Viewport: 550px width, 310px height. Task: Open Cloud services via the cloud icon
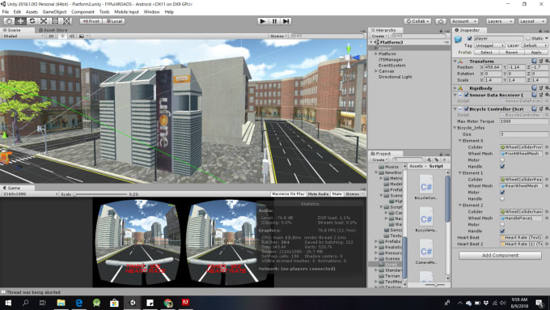(441, 21)
